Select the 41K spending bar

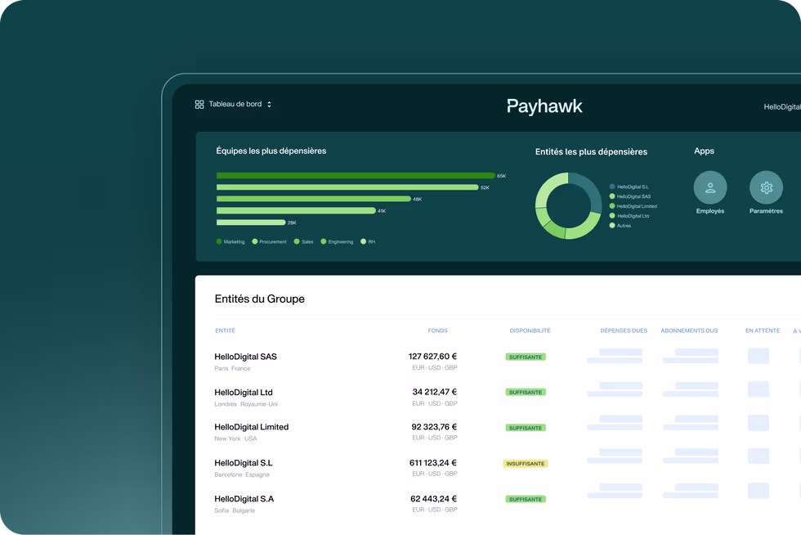(296, 211)
